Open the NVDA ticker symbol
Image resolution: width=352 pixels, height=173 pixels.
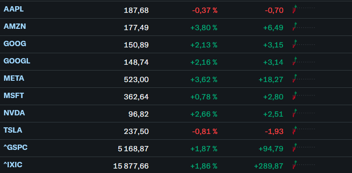click(14, 113)
